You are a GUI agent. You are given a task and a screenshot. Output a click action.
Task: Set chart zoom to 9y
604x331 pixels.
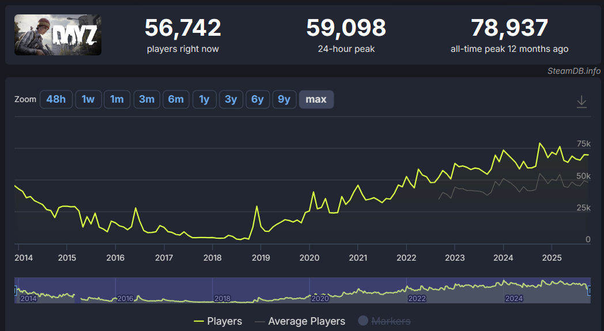pyautogui.click(x=284, y=99)
